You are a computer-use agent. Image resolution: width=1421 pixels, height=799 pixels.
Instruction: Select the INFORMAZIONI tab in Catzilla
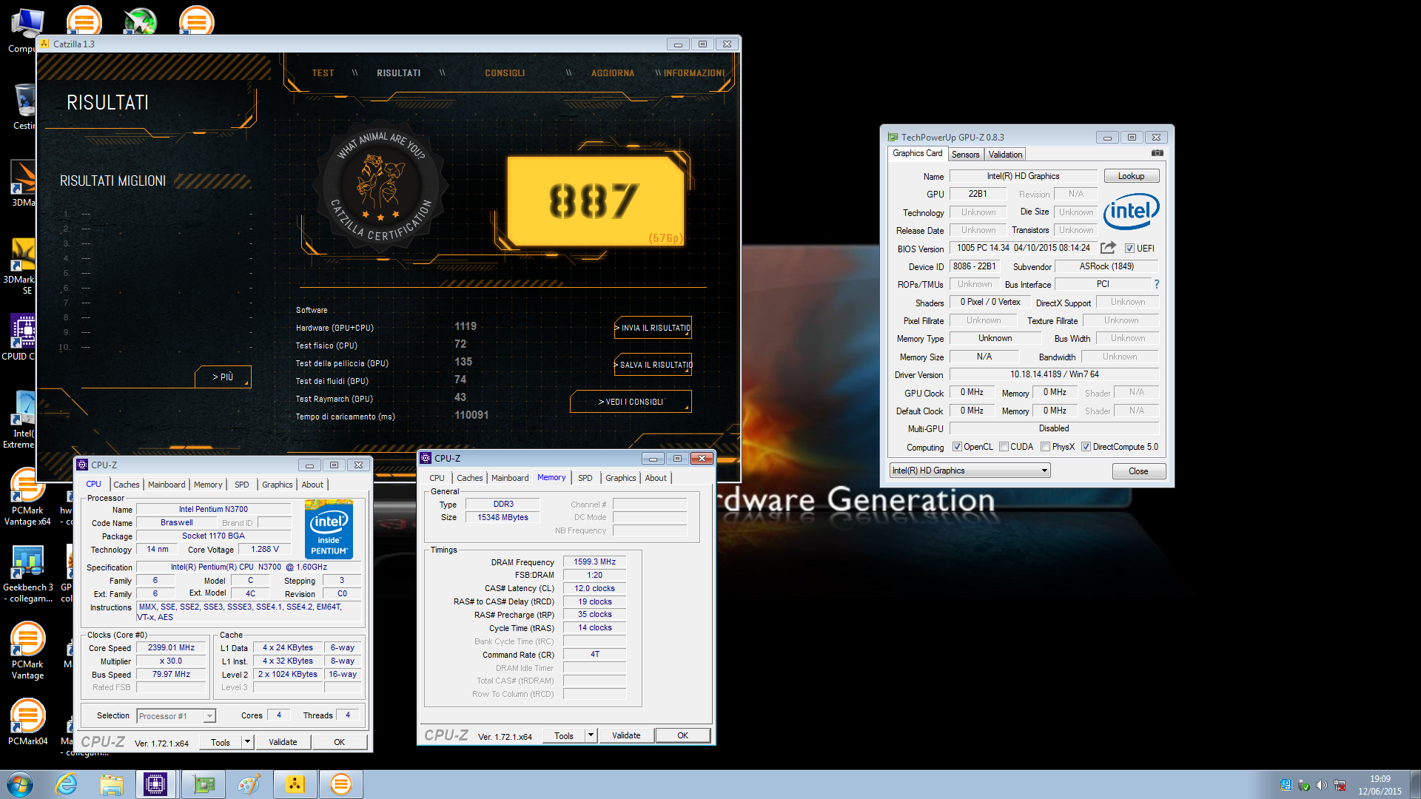pos(693,73)
